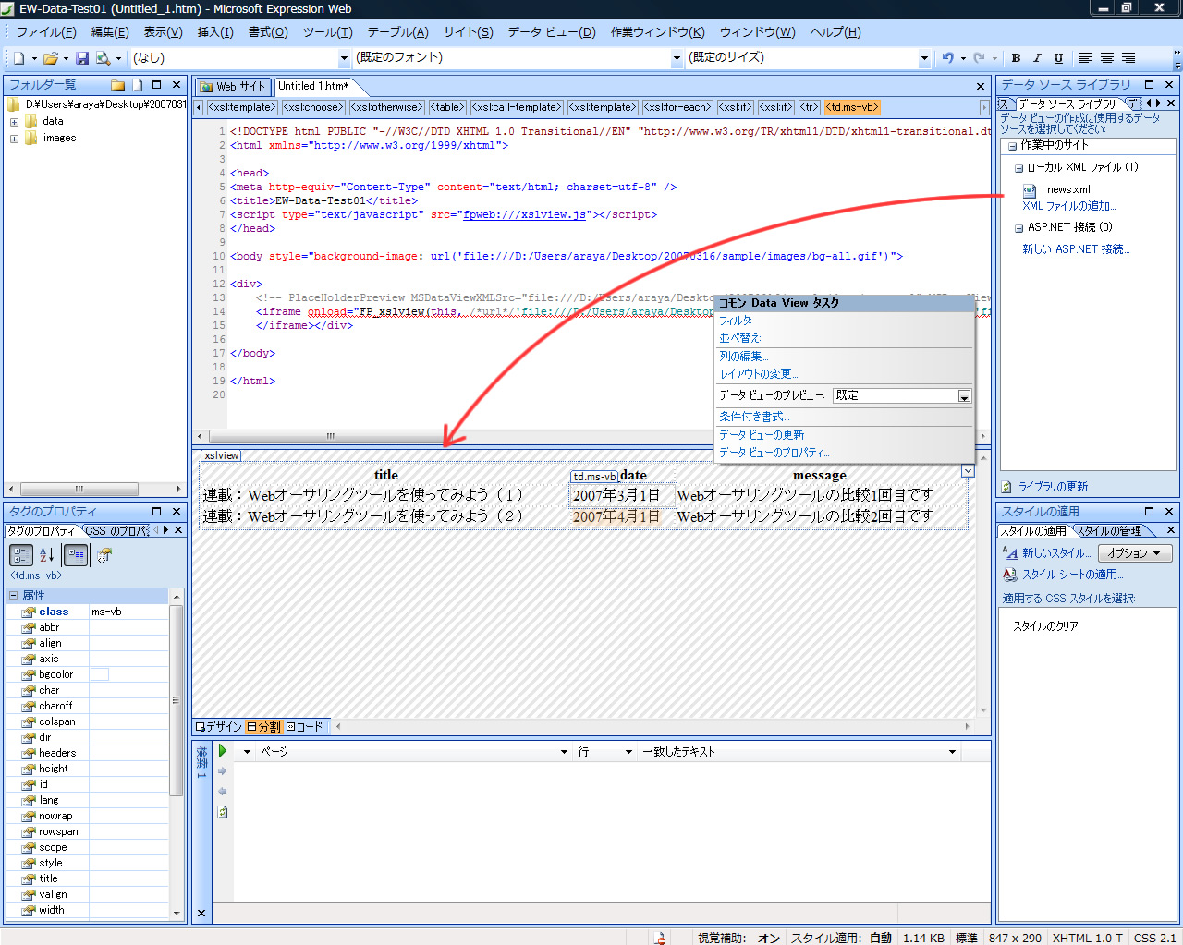Switch to the CSS のプロパティ tab

point(117,531)
